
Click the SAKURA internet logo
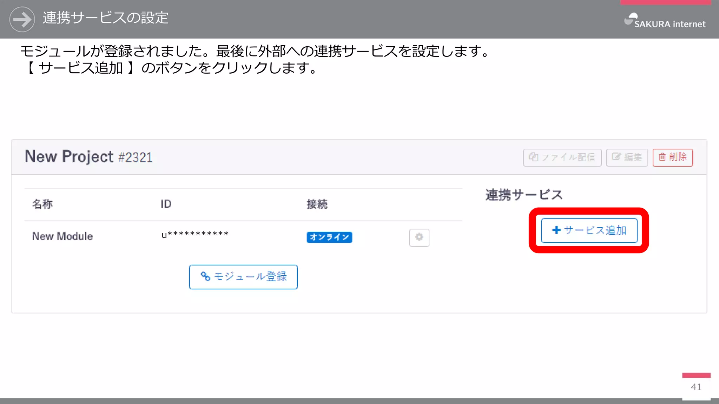665,21
